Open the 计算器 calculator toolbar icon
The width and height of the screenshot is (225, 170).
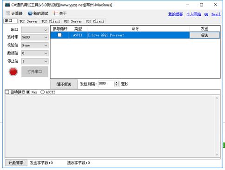click(8, 13)
